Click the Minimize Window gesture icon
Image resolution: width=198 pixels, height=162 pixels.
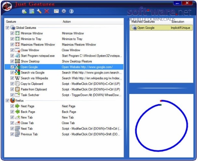coord(18,33)
